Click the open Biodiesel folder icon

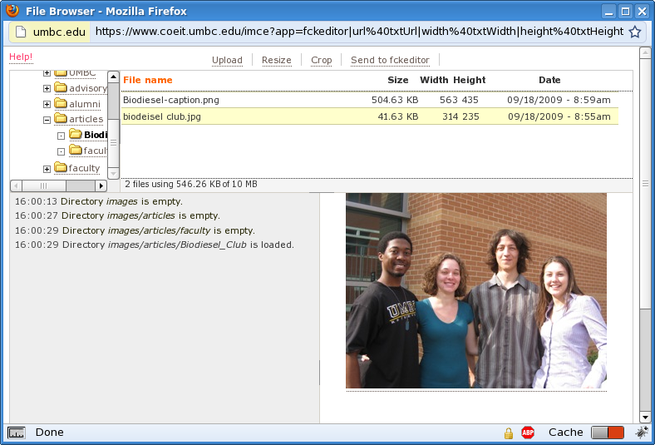76,134
